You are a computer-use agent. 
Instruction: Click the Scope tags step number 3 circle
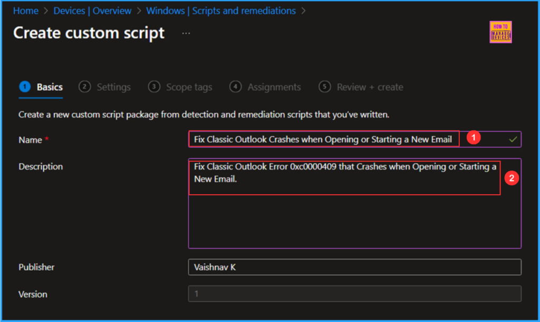154,87
